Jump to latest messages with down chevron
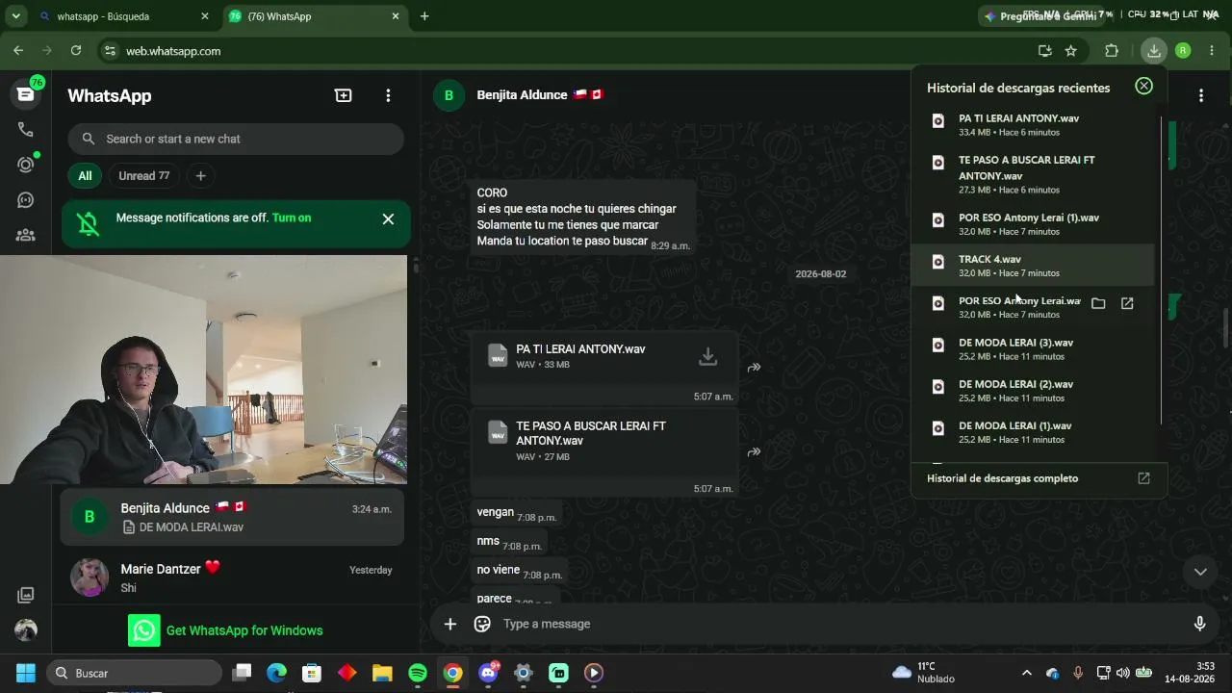The image size is (1232, 693). click(x=1200, y=572)
